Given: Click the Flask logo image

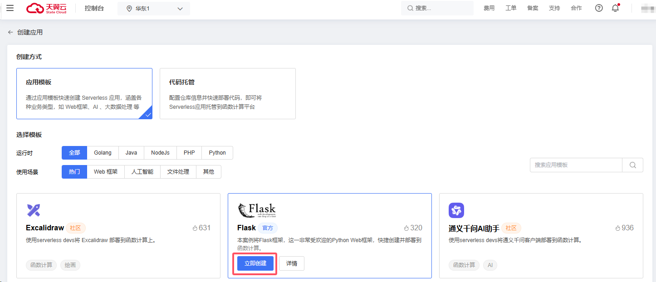Looking at the screenshot, I should pos(257,210).
